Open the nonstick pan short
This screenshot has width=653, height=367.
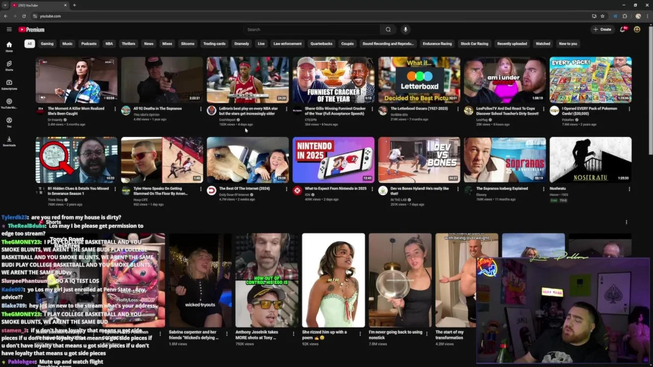click(x=400, y=280)
